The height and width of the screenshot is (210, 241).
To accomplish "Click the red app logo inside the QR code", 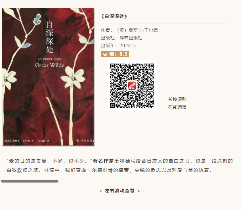I will pyautogui.click(x=132, y=86).
